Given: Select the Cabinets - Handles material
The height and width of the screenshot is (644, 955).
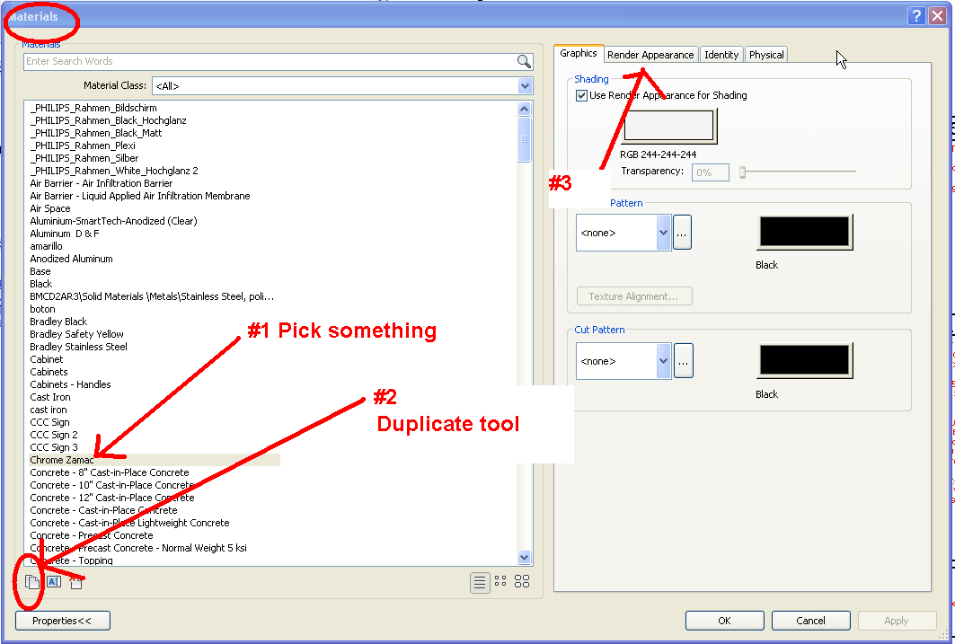Looking at the screenshot, I should click(x=71, y=384).
